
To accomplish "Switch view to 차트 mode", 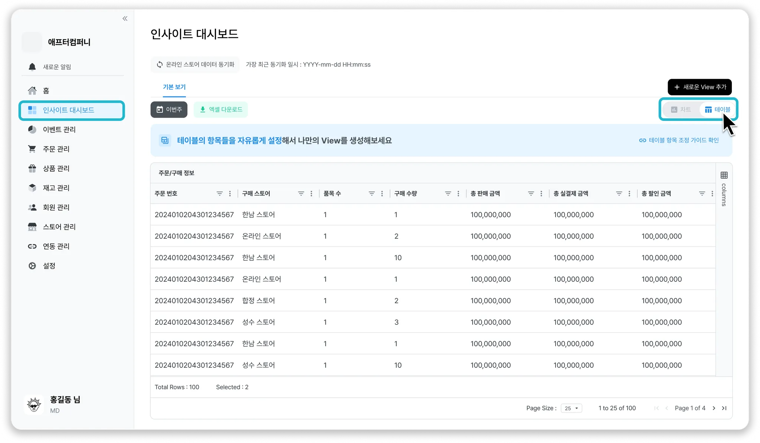I will coord(681,109).
